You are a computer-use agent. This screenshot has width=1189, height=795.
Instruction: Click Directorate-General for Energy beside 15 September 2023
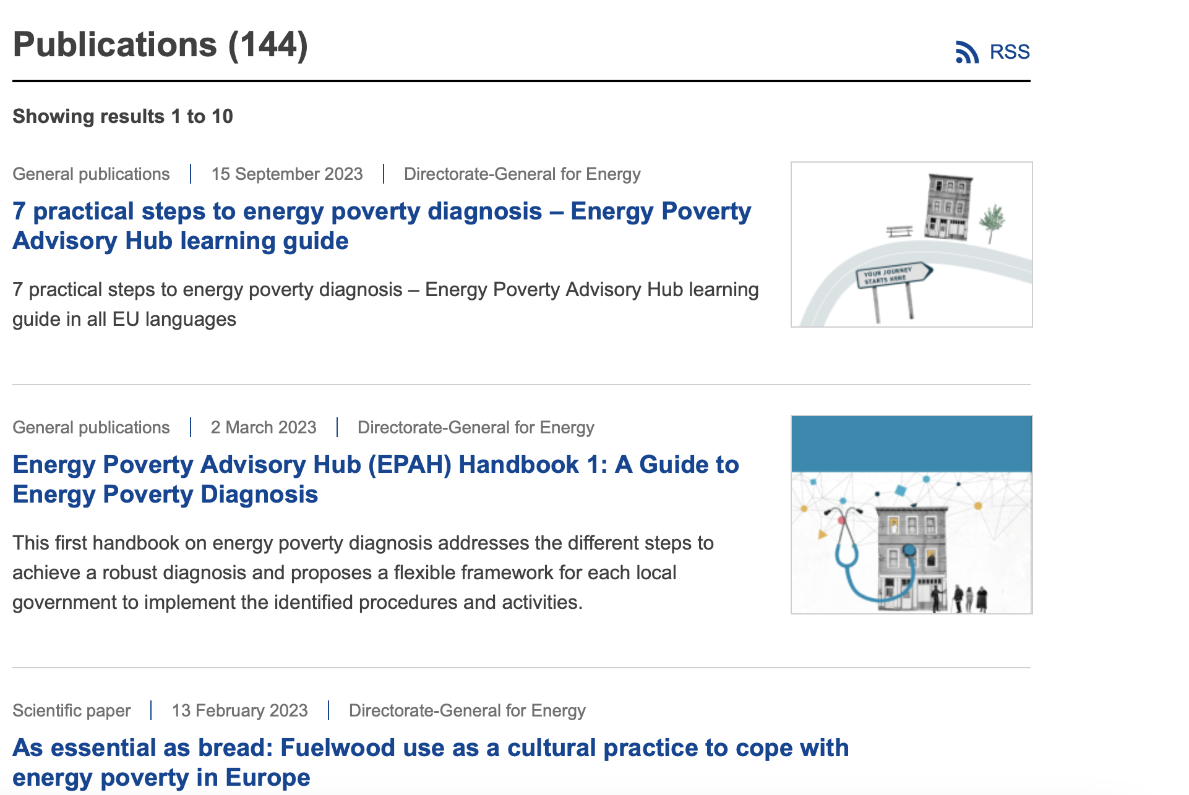(522, 174)
